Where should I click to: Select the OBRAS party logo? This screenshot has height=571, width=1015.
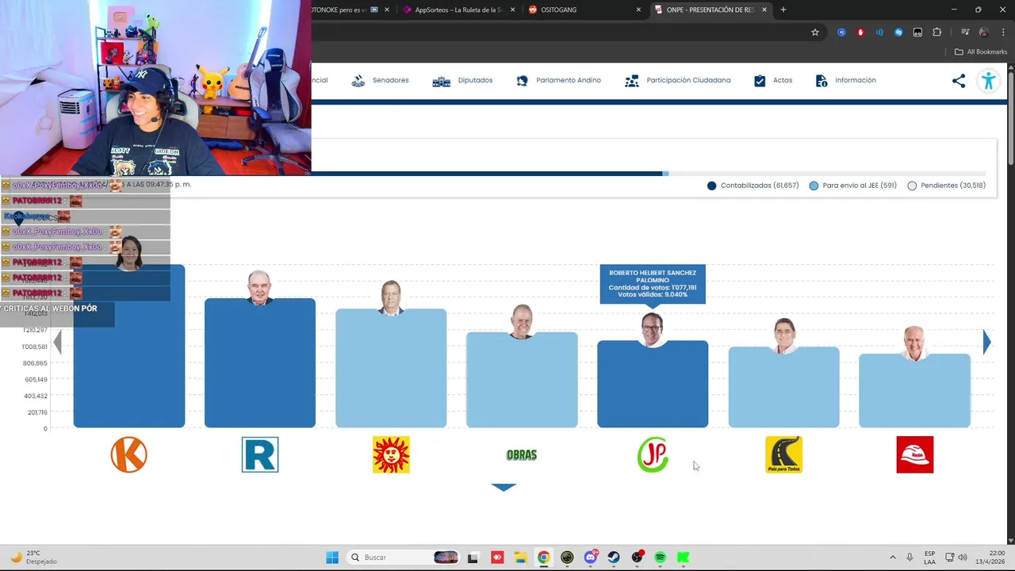pos(522,454)
